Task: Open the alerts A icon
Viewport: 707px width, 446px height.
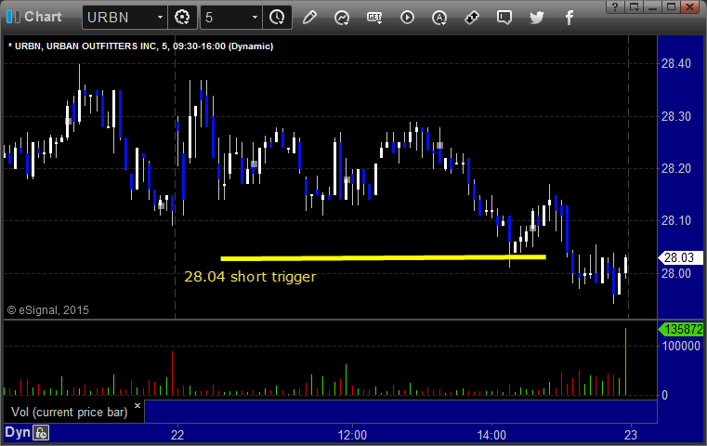Action: 439,18
